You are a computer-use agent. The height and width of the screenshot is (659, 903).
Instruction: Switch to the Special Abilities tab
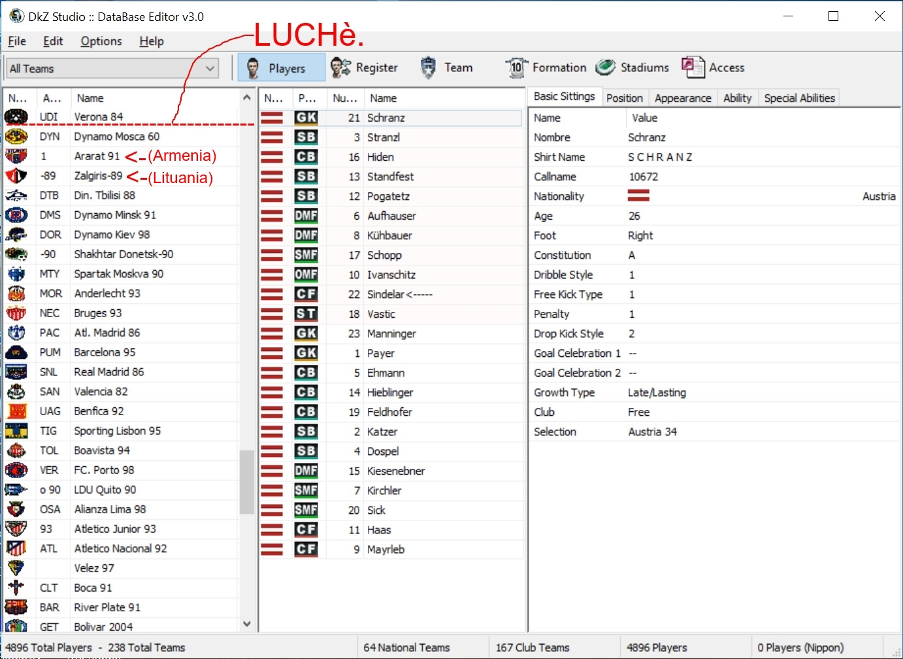tap(799, 98)
